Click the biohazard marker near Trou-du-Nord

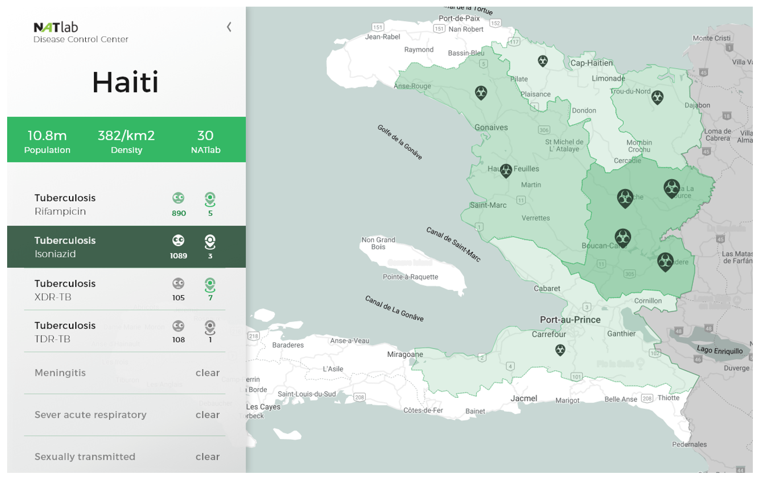tap(657, 97)
